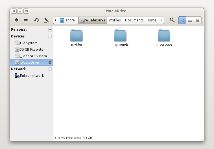Switch to compact bulleted list view
This screenshot has width=214, height=149.
(x=197, y=21)
